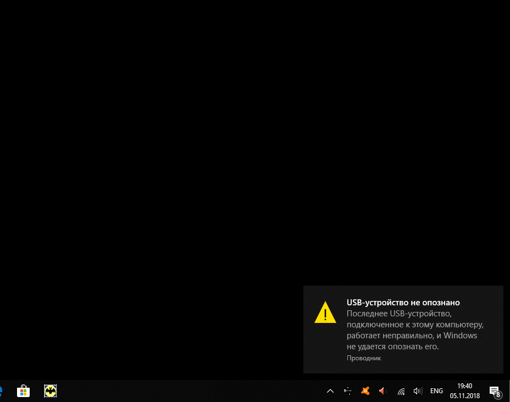Viewport: 510px width, 402px height.
Task: Open the Edge browser icon at taskbar edge
Action: 1,391
